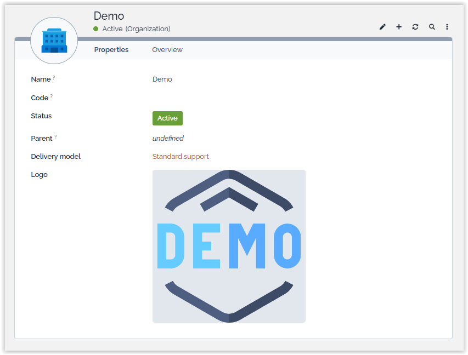Image resolution: width=468 pixels, height=355 pixels.
Task: Select the Properties tab
Action: coord(111,50)
